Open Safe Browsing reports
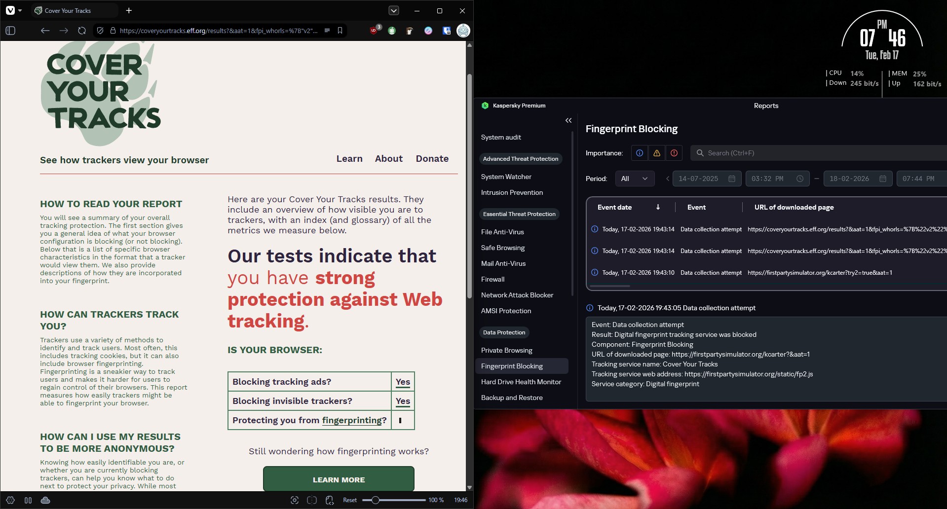 (503, 248)
